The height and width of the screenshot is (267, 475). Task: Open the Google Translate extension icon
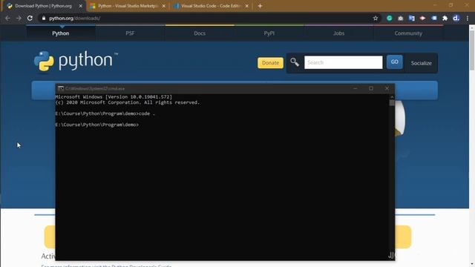point(411,18)
